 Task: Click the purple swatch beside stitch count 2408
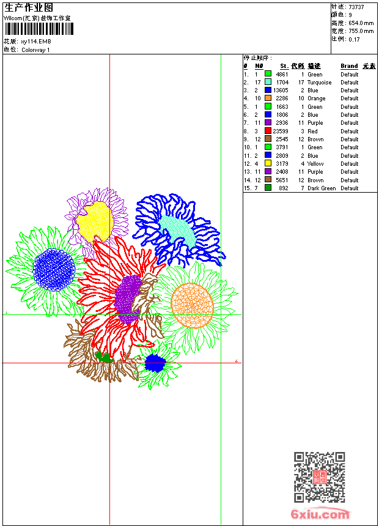pos(268,171)
